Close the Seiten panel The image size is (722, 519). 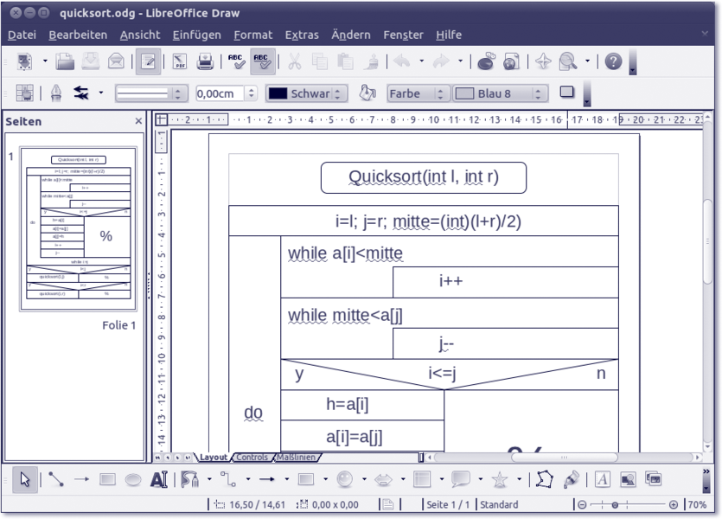tap(138, 122)
